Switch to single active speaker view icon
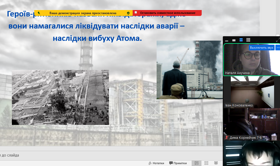This screenshot has width=280, height=166. click(x=234, y=40)
